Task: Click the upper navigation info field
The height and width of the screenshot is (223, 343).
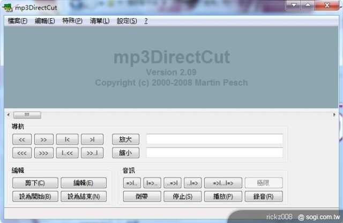Action: coord(214,139)
